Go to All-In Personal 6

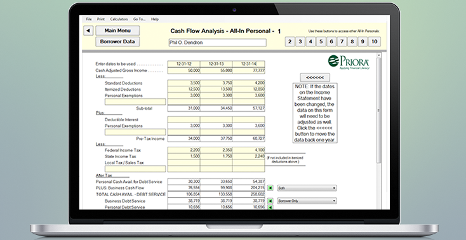(x=331, y=42)
